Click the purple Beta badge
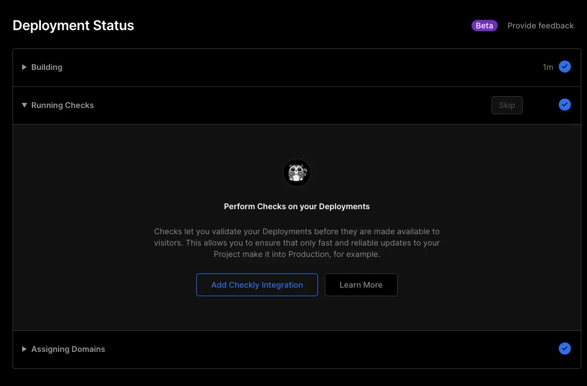587x386 pixels. (x=484, y=26)
